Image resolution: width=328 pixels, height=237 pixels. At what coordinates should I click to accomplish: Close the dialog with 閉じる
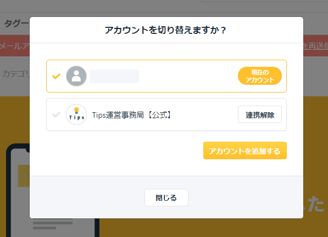pos(166,198)
